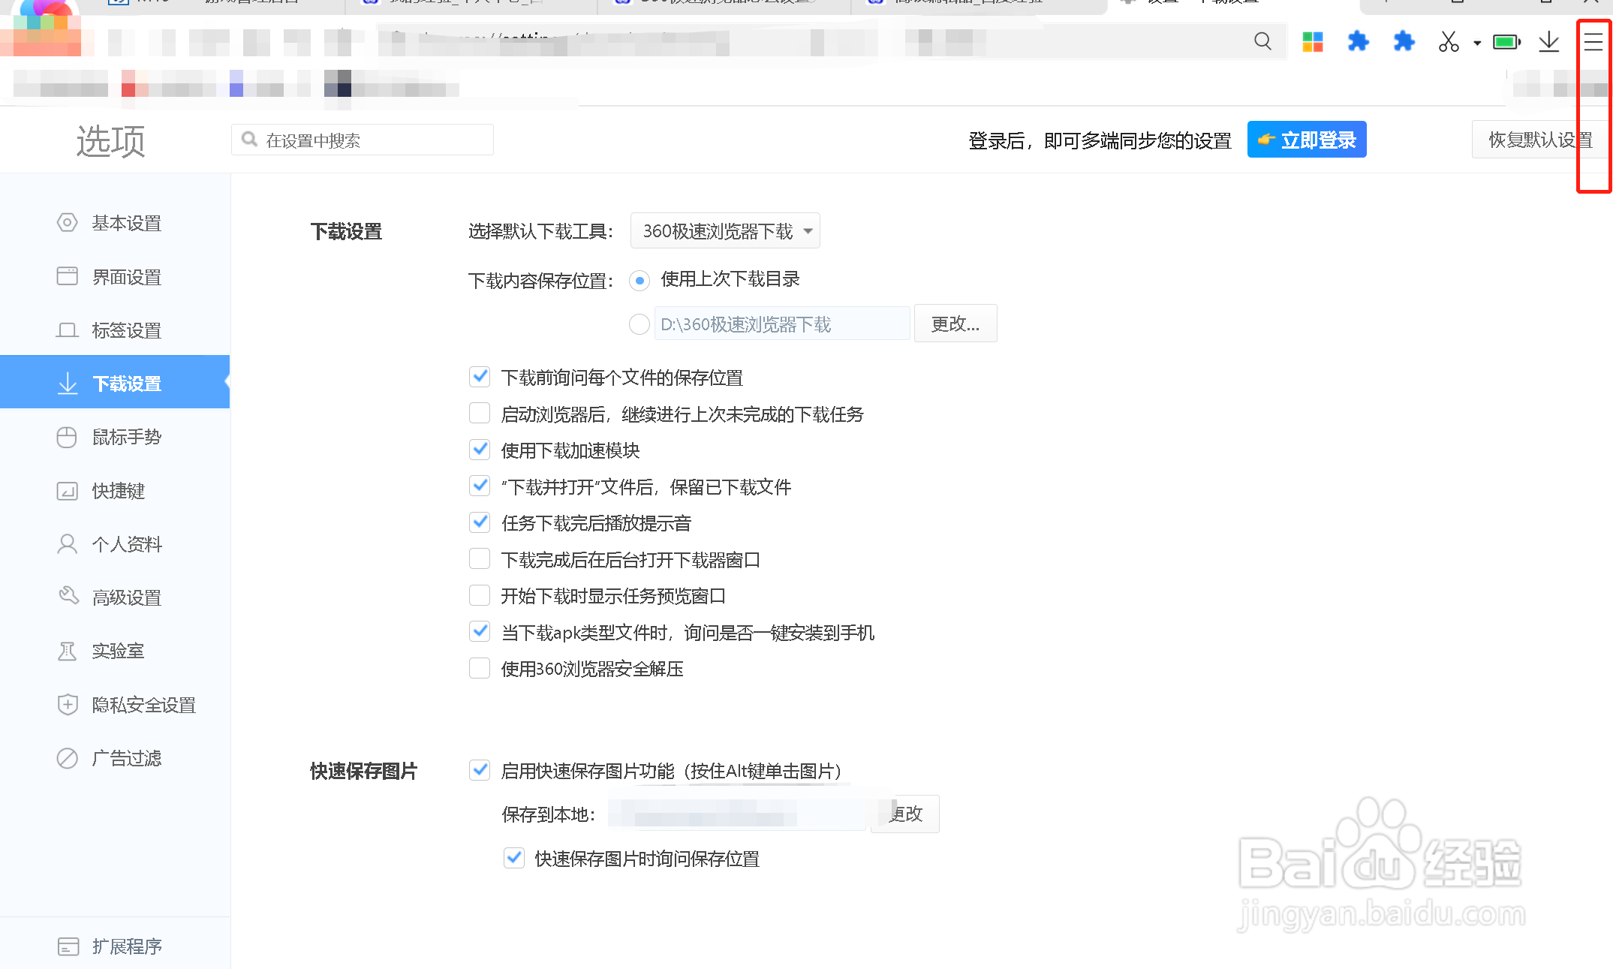Open the 界面设置 section
Screen dimensions: 1613x969
126,276
